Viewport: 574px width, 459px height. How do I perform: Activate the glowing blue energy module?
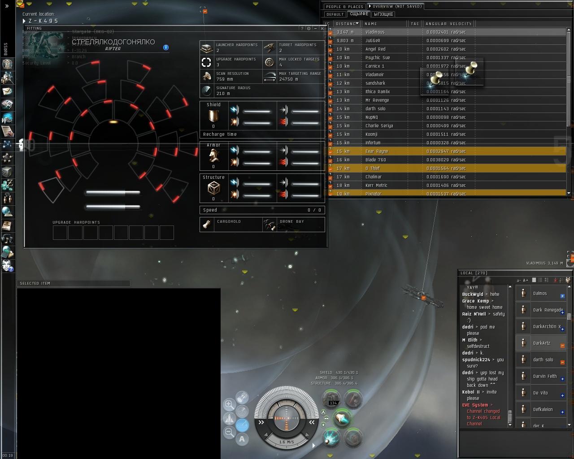click(332, 437)
